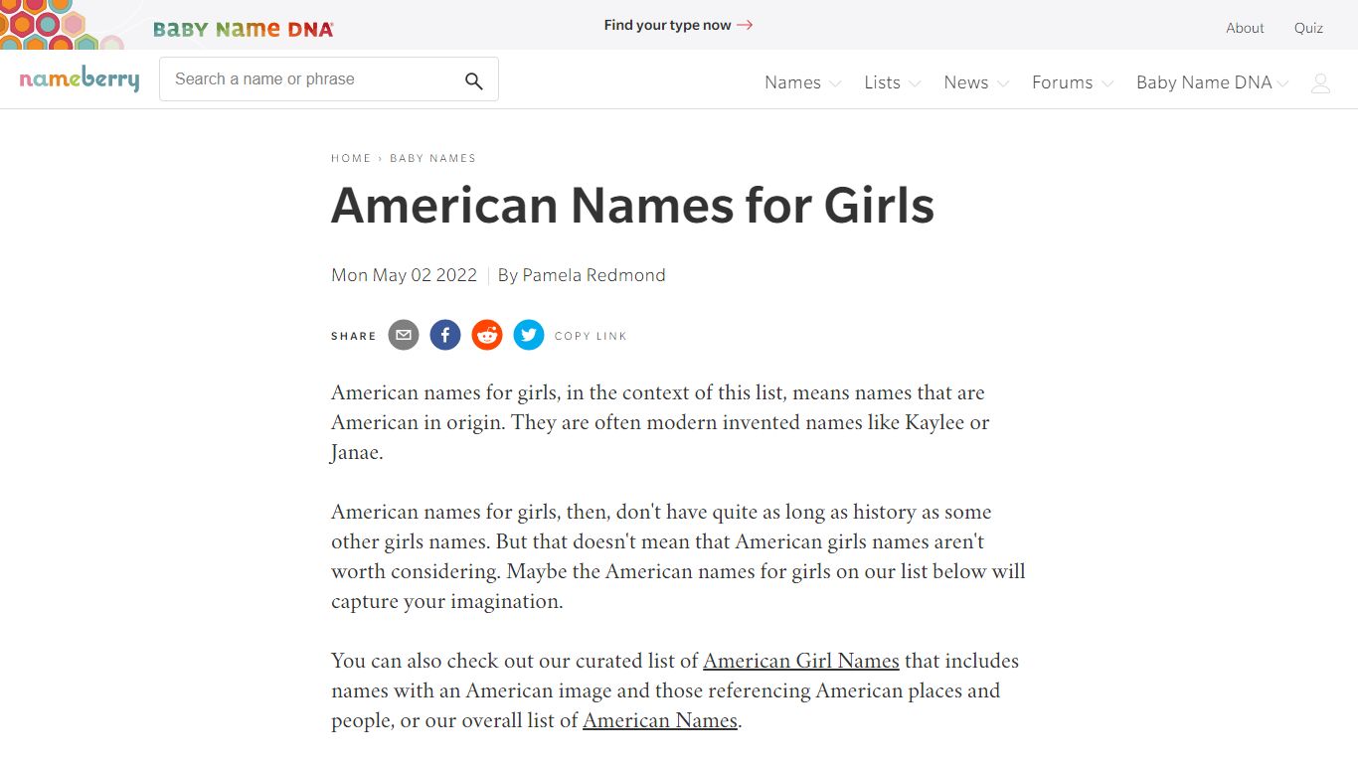This screenshot has width=1358, height=763.
Task: Go to Nameberry home logo
Action: (x=80, y=79)
